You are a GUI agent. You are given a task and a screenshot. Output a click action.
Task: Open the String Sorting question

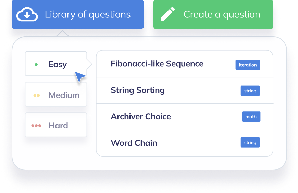(x=185, y=90)
